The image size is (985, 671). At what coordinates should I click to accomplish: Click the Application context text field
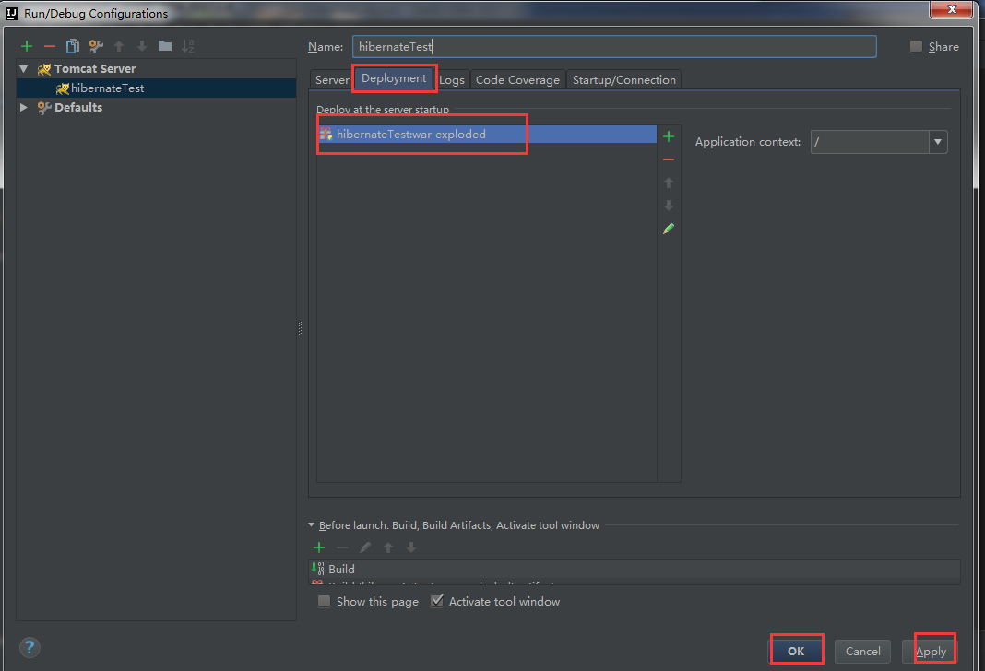point(870,142)
